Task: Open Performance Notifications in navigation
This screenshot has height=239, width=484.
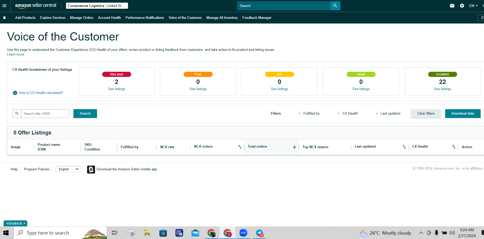Action: pyautogui.click(x=145, y=18)
